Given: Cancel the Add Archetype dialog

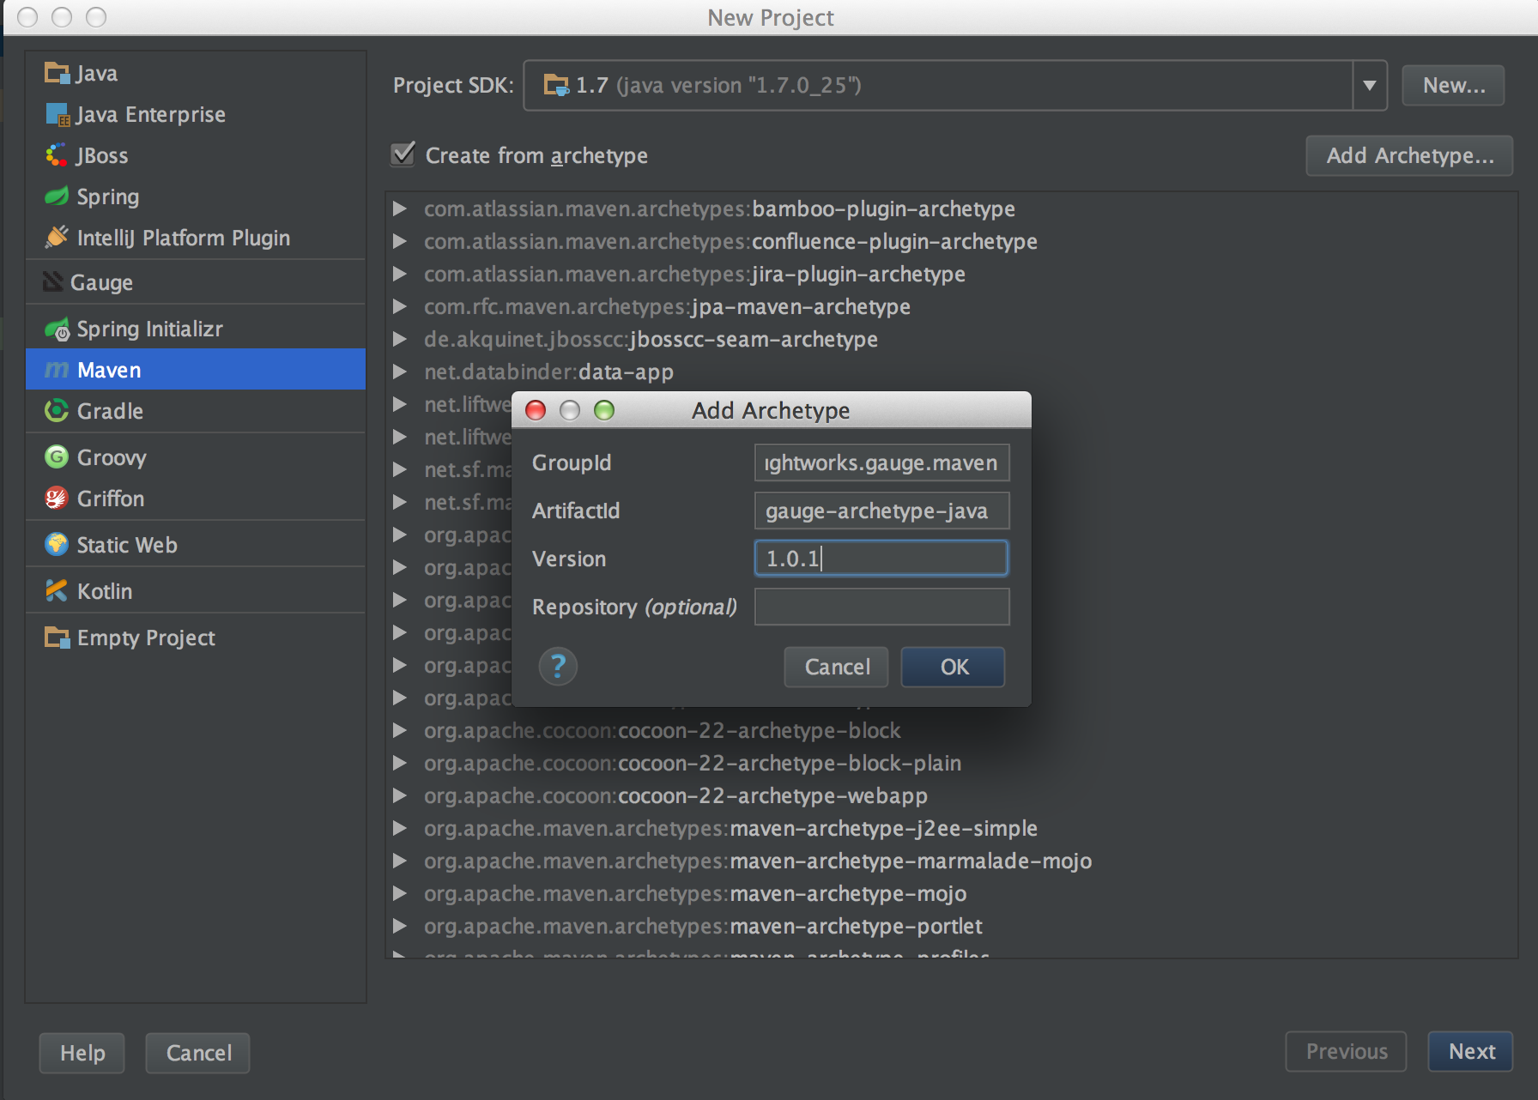Looking at the screenshot, I should click(x=836, y=667).
